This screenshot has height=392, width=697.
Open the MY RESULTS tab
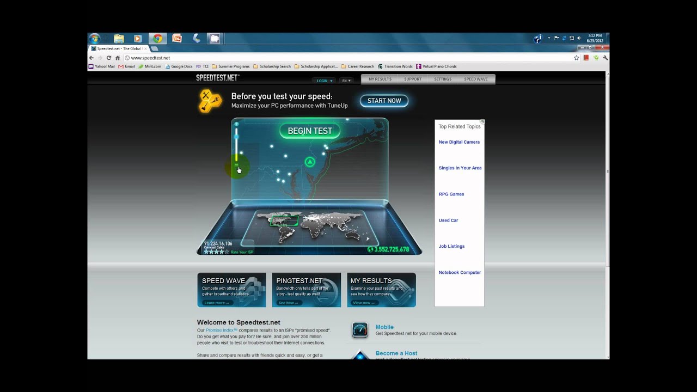click(380, 79)
